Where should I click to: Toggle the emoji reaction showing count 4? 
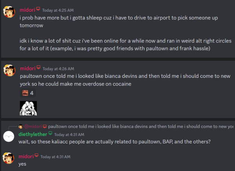coord(28,93)
